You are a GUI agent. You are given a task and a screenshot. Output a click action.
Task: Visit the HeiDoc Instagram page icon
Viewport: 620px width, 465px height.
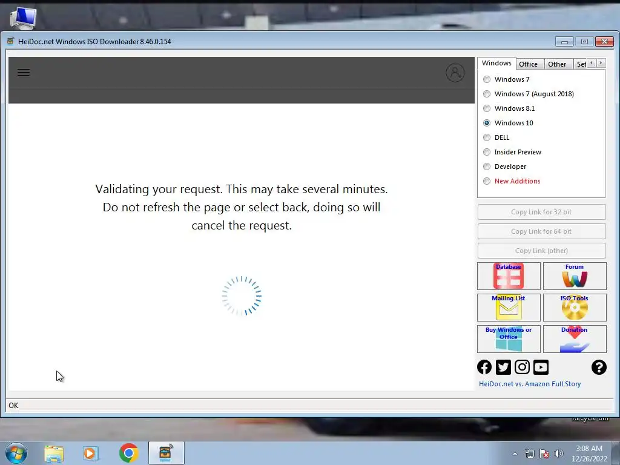[x=522, y=367]
